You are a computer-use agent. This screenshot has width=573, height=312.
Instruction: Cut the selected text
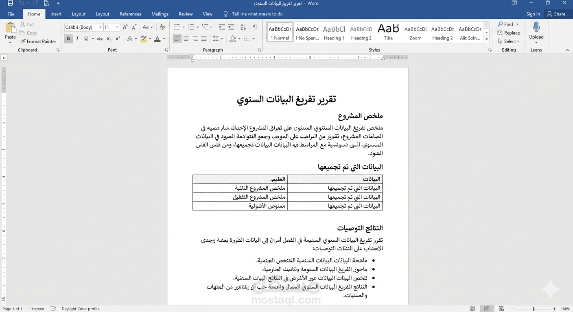(x=27, y=24)
